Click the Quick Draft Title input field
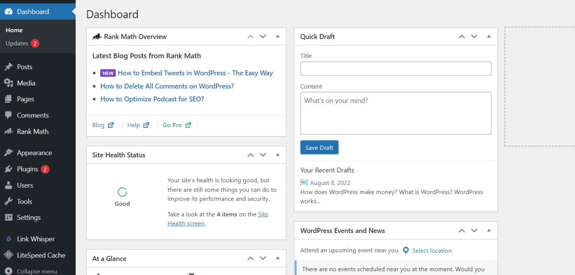Image resolution: width=575 pixels, height=275 pixels. pyautogui.click(x=396, y=69)
